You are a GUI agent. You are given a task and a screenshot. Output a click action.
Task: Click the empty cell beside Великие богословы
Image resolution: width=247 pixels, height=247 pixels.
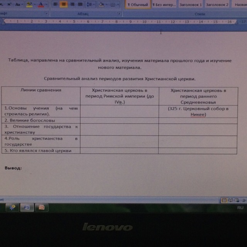119,120
